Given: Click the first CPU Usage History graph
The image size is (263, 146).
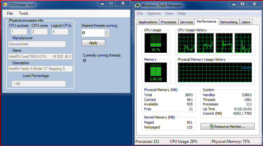Looking at the screenshot, I should [186, 43].
